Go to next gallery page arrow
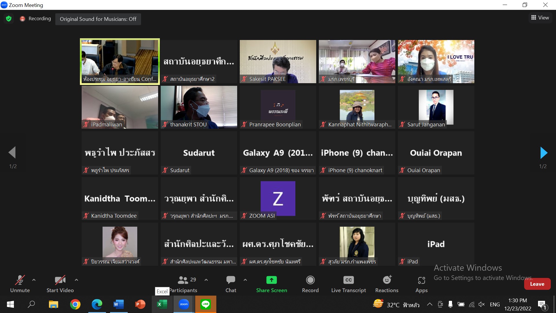Viewport: 556px width, 313px height. click(544, 152)
